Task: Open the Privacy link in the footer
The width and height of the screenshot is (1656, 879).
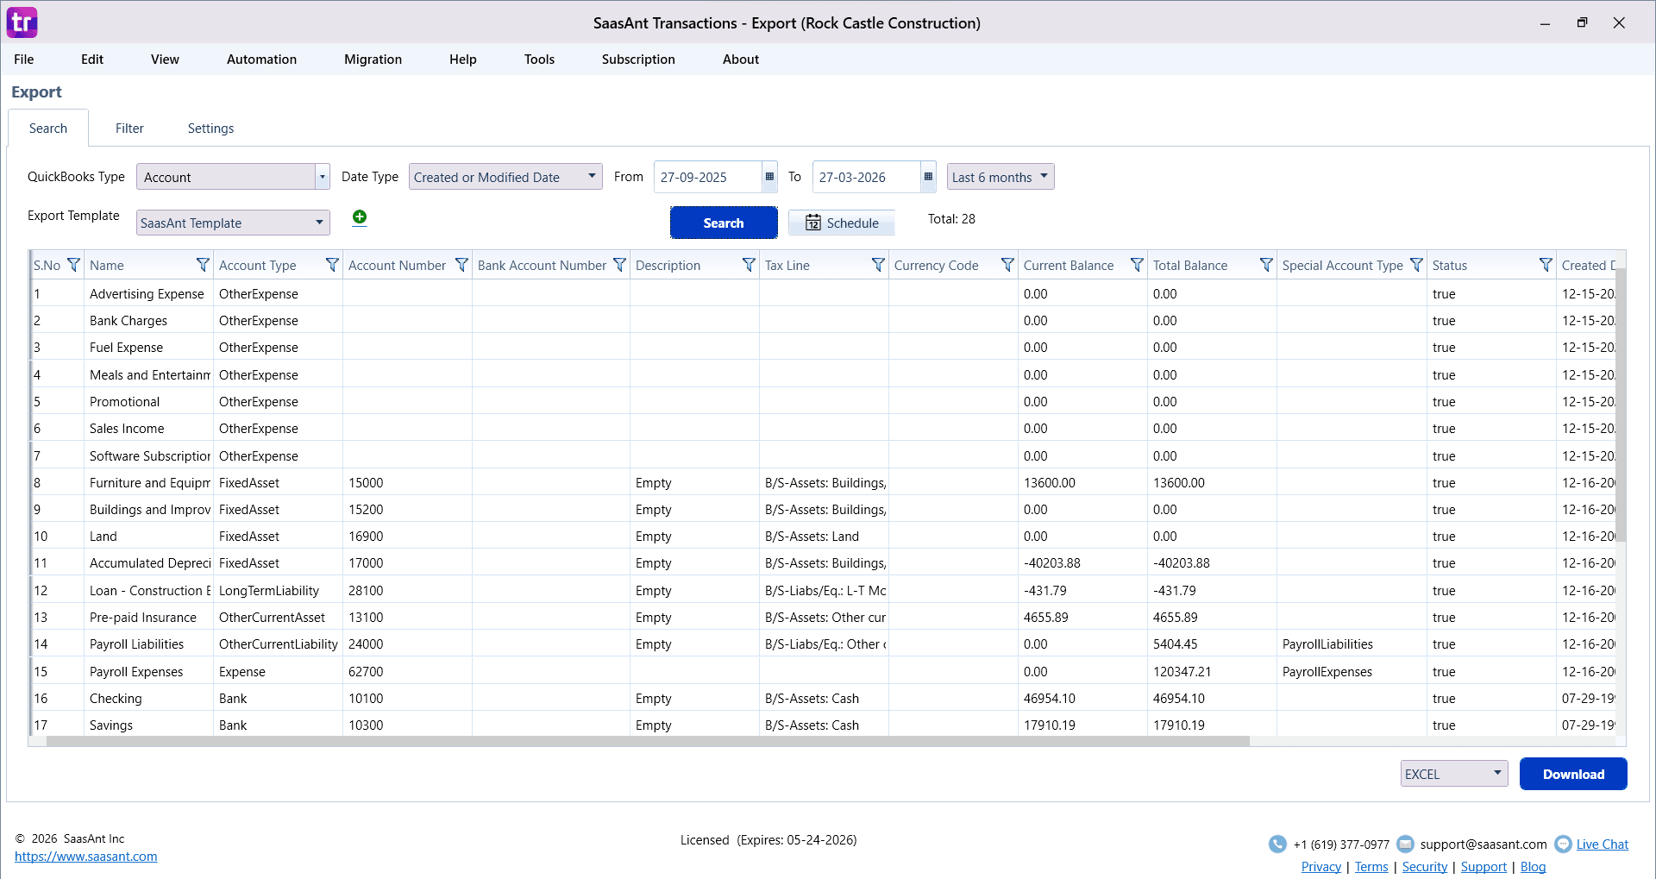Action: [1320, 866]
